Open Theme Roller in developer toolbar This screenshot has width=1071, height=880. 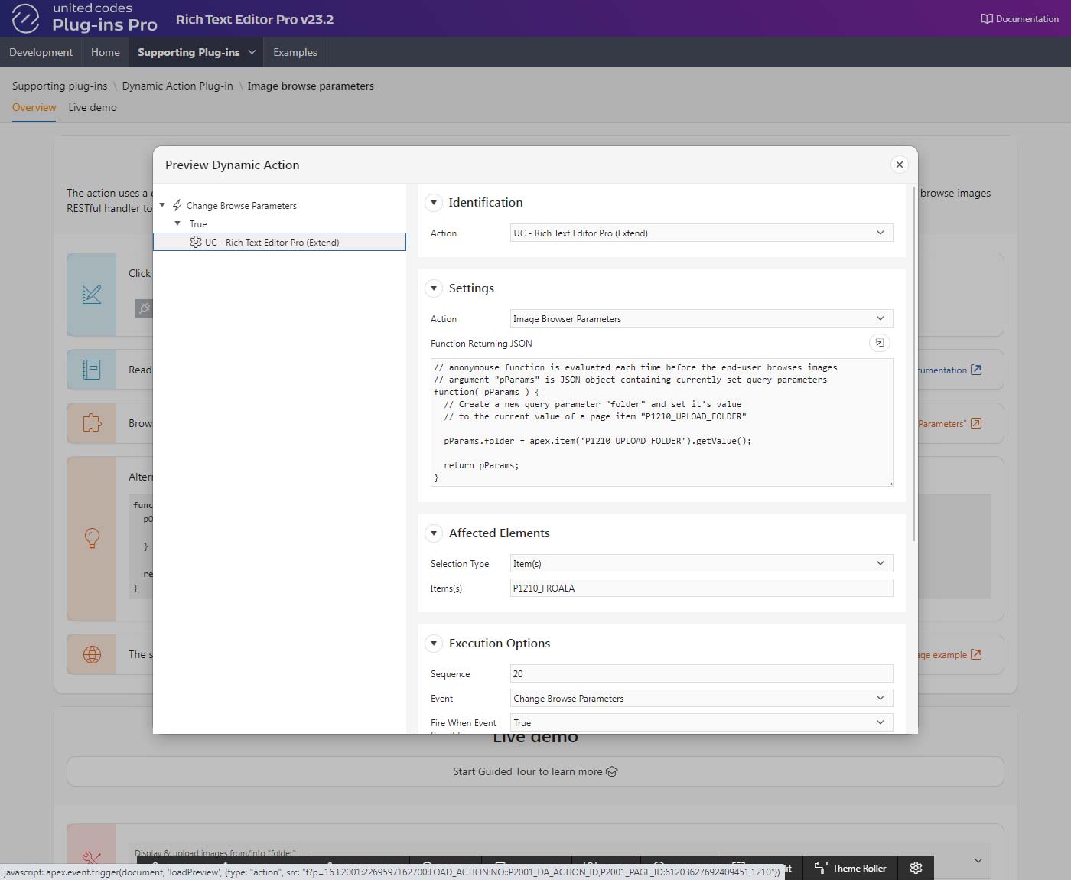coord(850,868)
